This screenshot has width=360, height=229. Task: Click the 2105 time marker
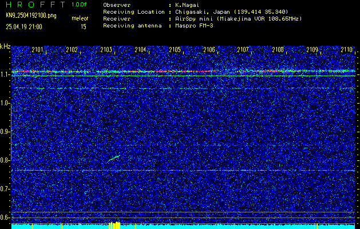(x=175, y=49)
